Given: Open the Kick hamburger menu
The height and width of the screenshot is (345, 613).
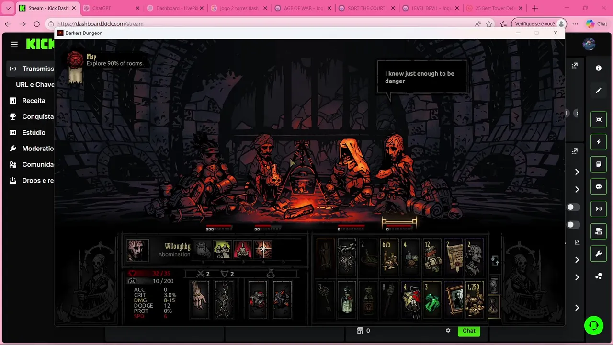Looking at the screenshot, I should (x=14, y=44).
